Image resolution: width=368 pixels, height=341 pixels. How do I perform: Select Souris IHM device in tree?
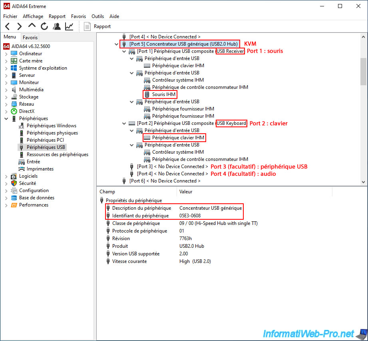(164, 94)
